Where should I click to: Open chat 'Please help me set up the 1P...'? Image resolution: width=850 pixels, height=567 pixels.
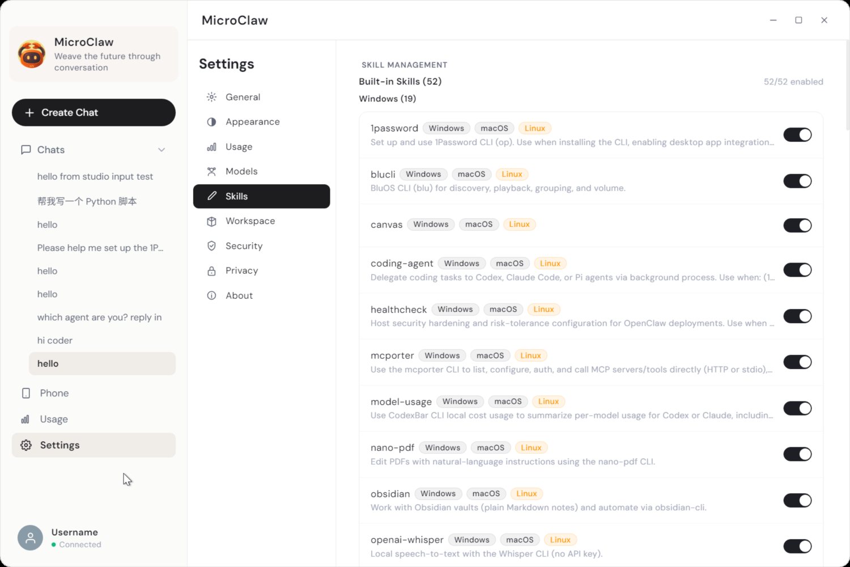point(102,248)
